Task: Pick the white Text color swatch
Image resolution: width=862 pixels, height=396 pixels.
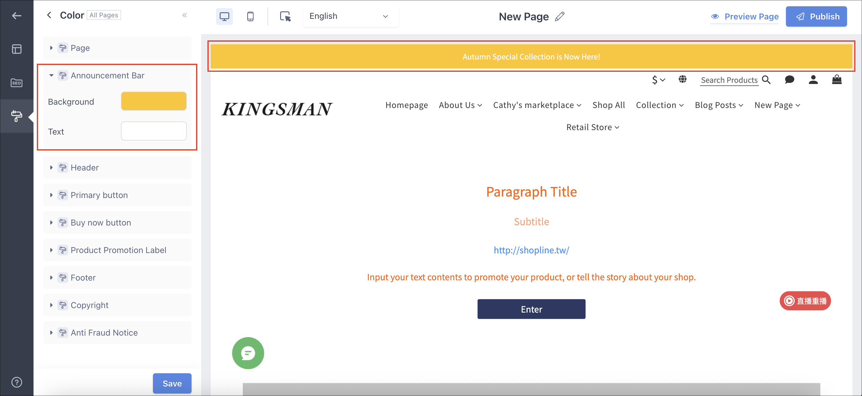Action: coord(154,131)
